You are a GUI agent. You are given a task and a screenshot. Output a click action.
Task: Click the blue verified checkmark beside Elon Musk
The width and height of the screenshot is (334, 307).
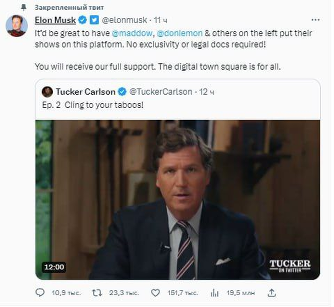tap(83, 20)
